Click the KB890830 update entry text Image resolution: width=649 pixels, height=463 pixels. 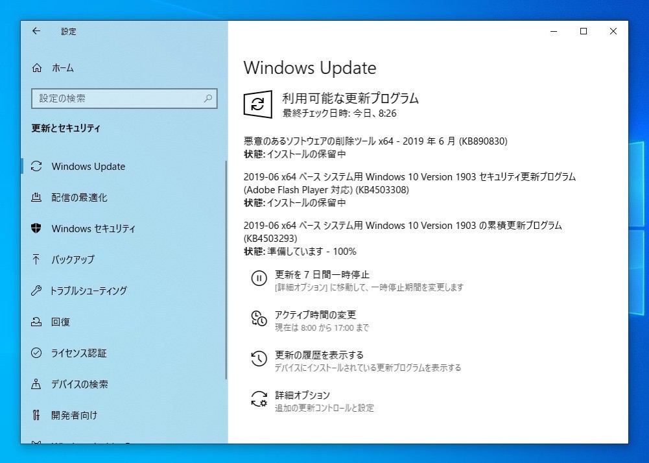point(375,141)
